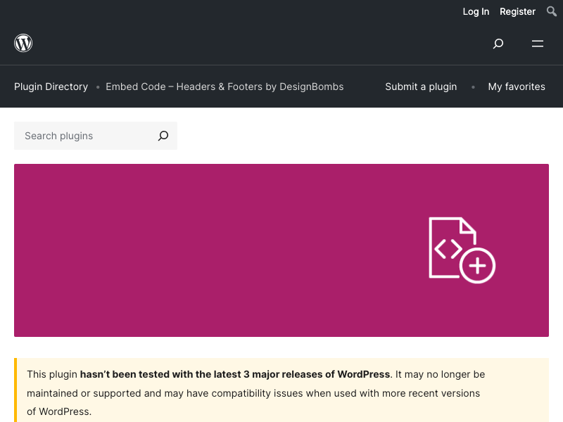
Task: Open the hamburger navigation menu
Action: (x=538, y=44)
